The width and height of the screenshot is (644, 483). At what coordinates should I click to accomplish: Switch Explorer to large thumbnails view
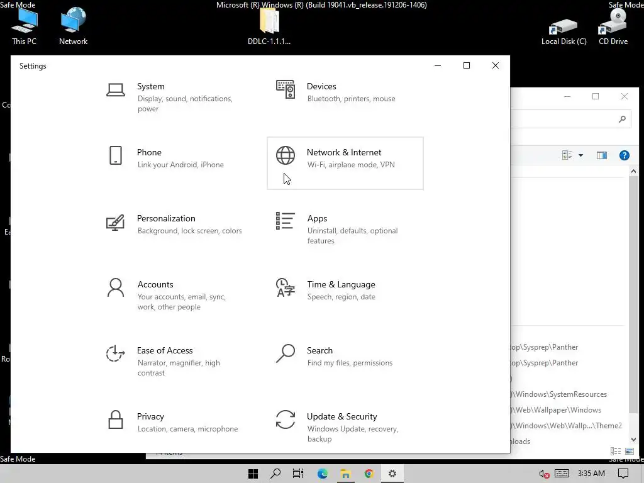tap(629, 452)
